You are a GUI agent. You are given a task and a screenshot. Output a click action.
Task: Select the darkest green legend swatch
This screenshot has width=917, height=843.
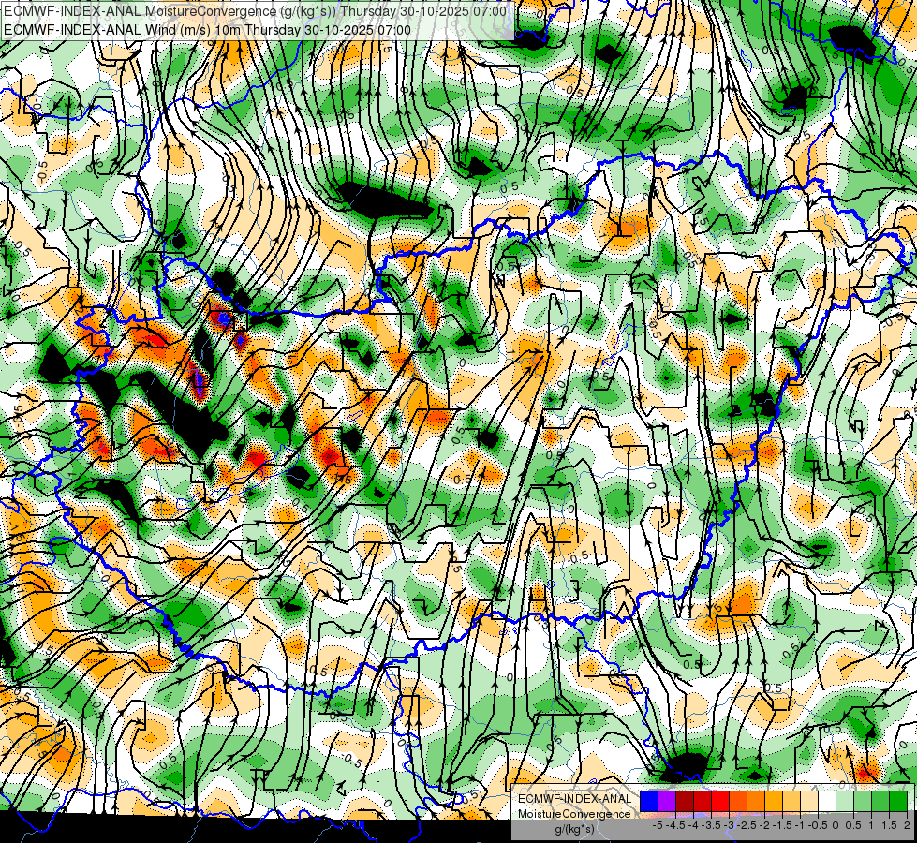(898, 802)
